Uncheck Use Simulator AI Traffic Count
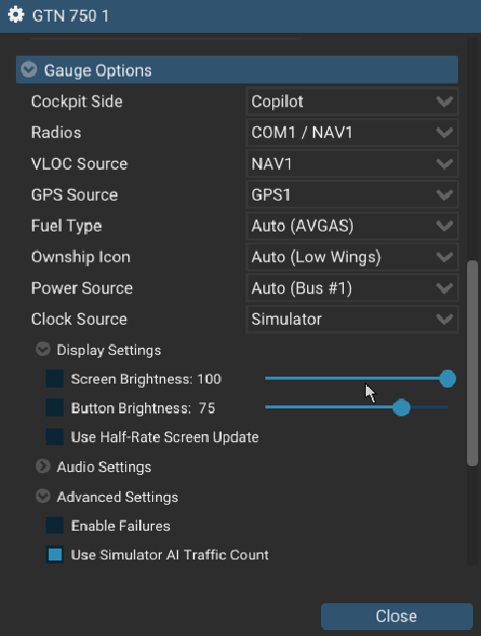Image resolution: width=481 pixels, height=636 pixels. pyautogui.click(x=55, y=555)
